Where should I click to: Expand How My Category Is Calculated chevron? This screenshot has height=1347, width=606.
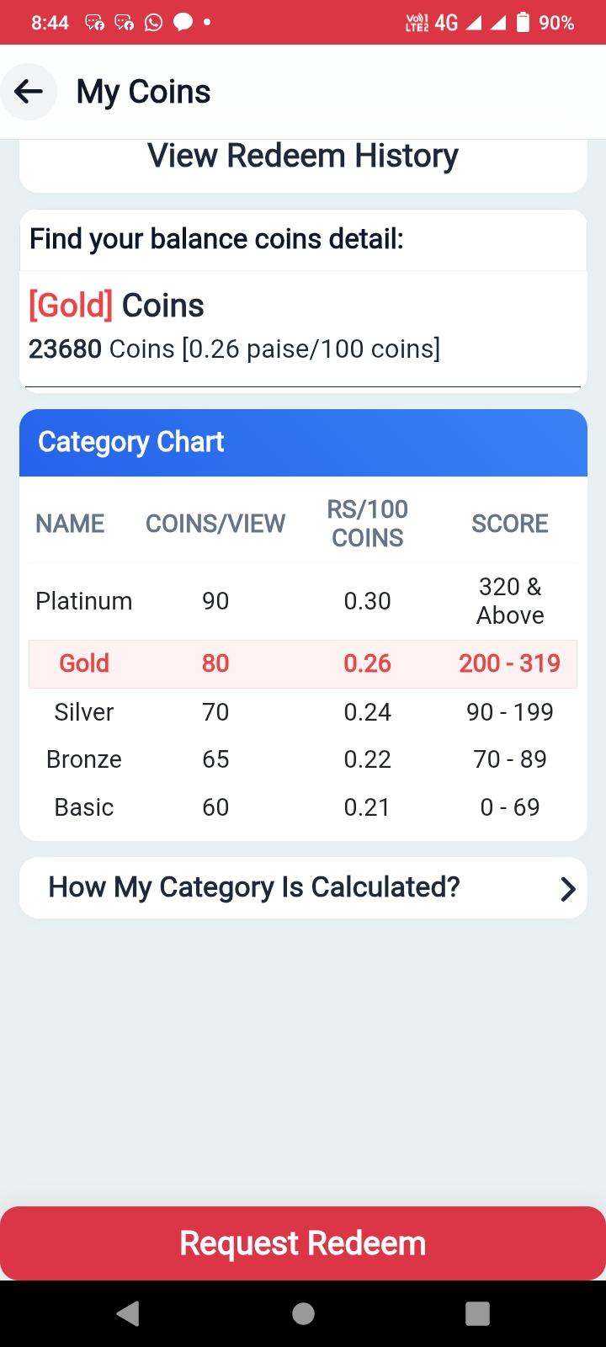coord(568,888)
